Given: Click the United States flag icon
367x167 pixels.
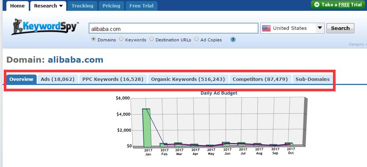Looking at the screenshot, I should pyautogui.click(x=266, y=28).
